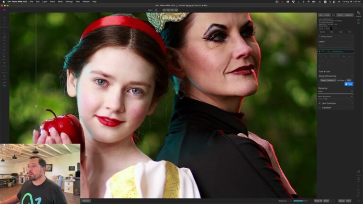Viewport: 363px width, 204px height.
Task: Toggle the Lens Correction enable circle
Action: pos(320,103)
